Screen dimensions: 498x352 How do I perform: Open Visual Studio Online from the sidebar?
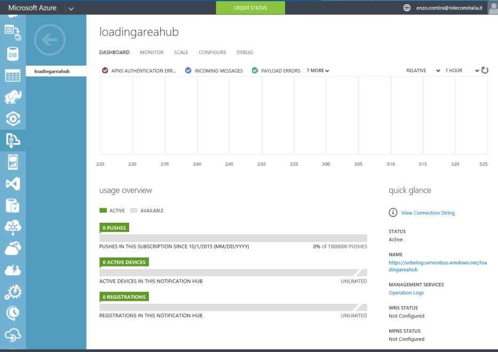point(13,183)
